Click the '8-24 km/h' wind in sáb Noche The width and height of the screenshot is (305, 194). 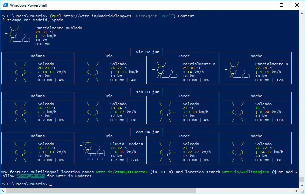click(268, 112)
